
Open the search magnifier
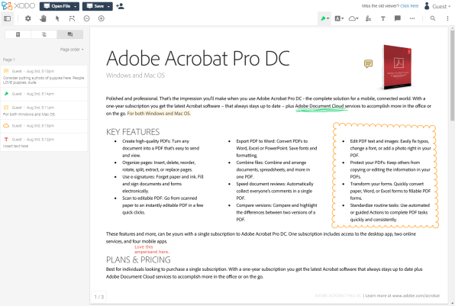[x=433, y=18]
